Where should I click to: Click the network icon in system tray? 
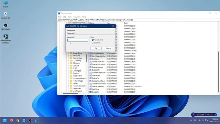pyautogui.click(x=199, y=121)
